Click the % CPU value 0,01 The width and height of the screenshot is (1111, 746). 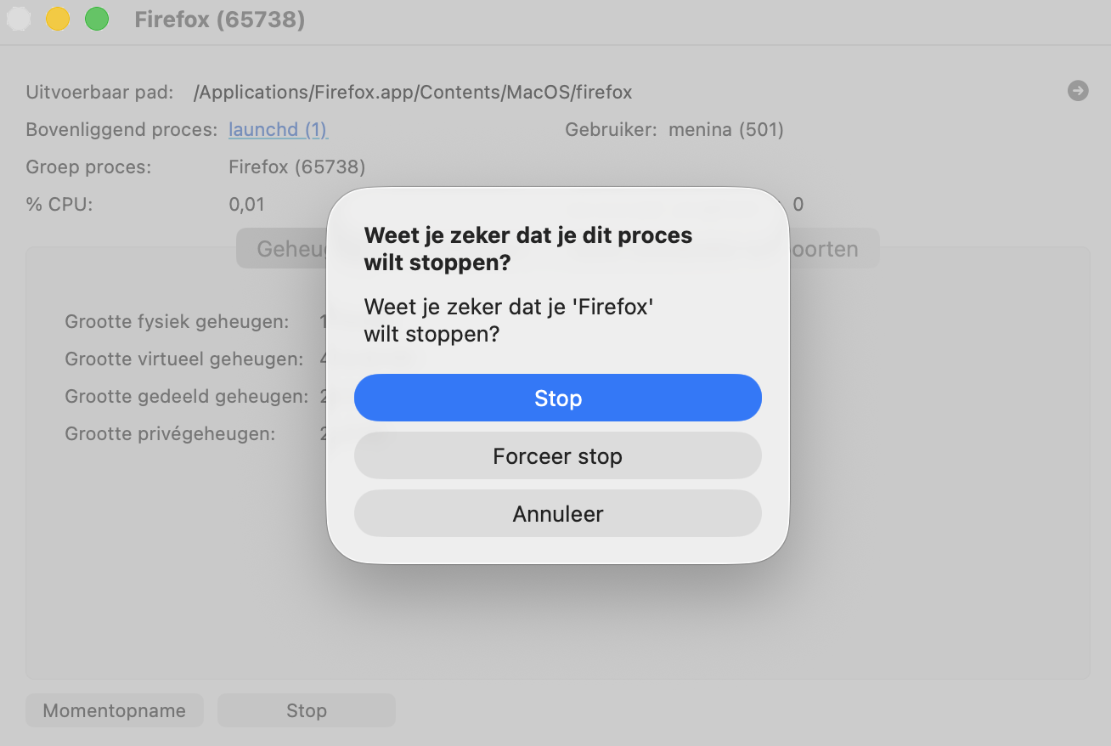[246, 204]
